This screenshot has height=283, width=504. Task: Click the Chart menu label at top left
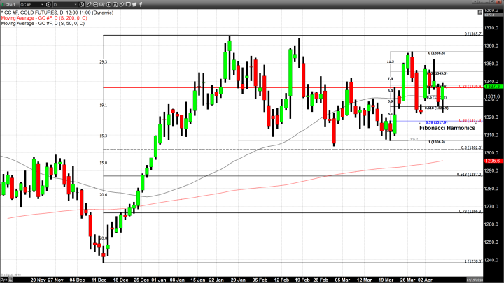[x=9, y=3]
